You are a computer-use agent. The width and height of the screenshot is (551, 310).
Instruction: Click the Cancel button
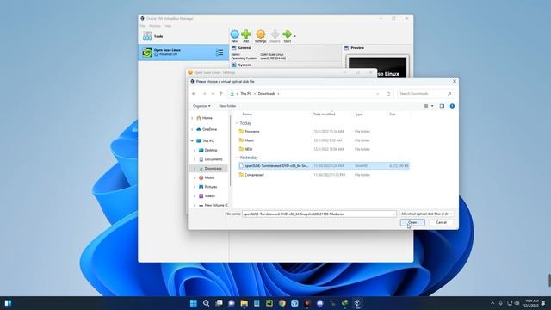point(441,222)
